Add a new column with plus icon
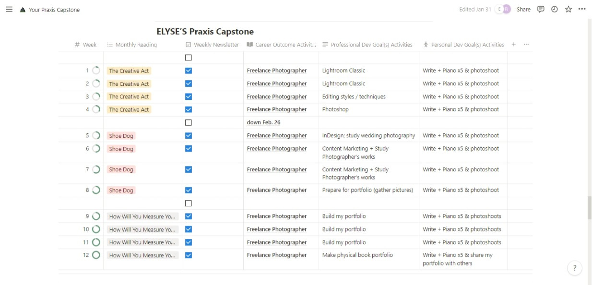Image resolution: width=592 pixels, height=285 pixels. point(513,45)
